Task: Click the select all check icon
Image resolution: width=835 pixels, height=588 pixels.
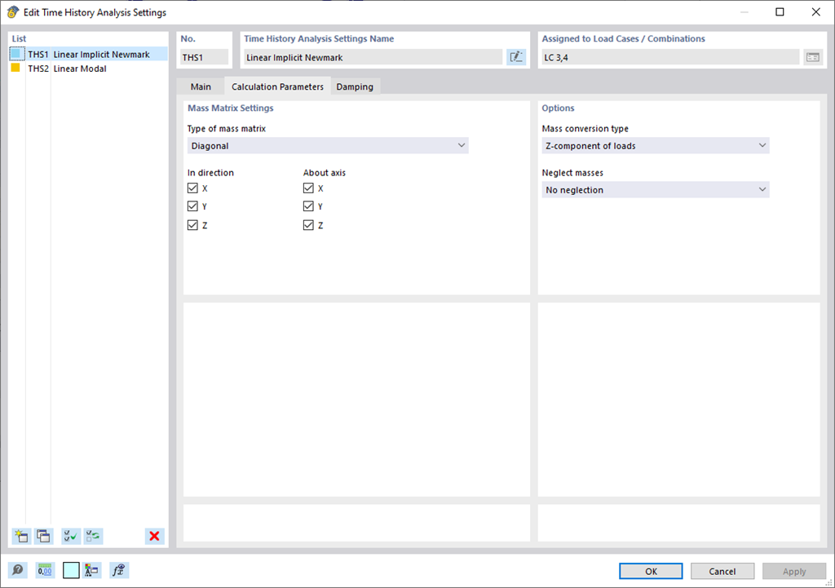Action: (x=70, y=536)
